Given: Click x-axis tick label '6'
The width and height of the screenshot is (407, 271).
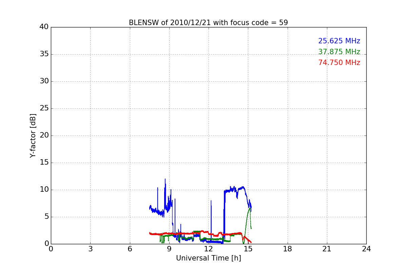Looking at the screenshot, I should (x=130, y=249).
